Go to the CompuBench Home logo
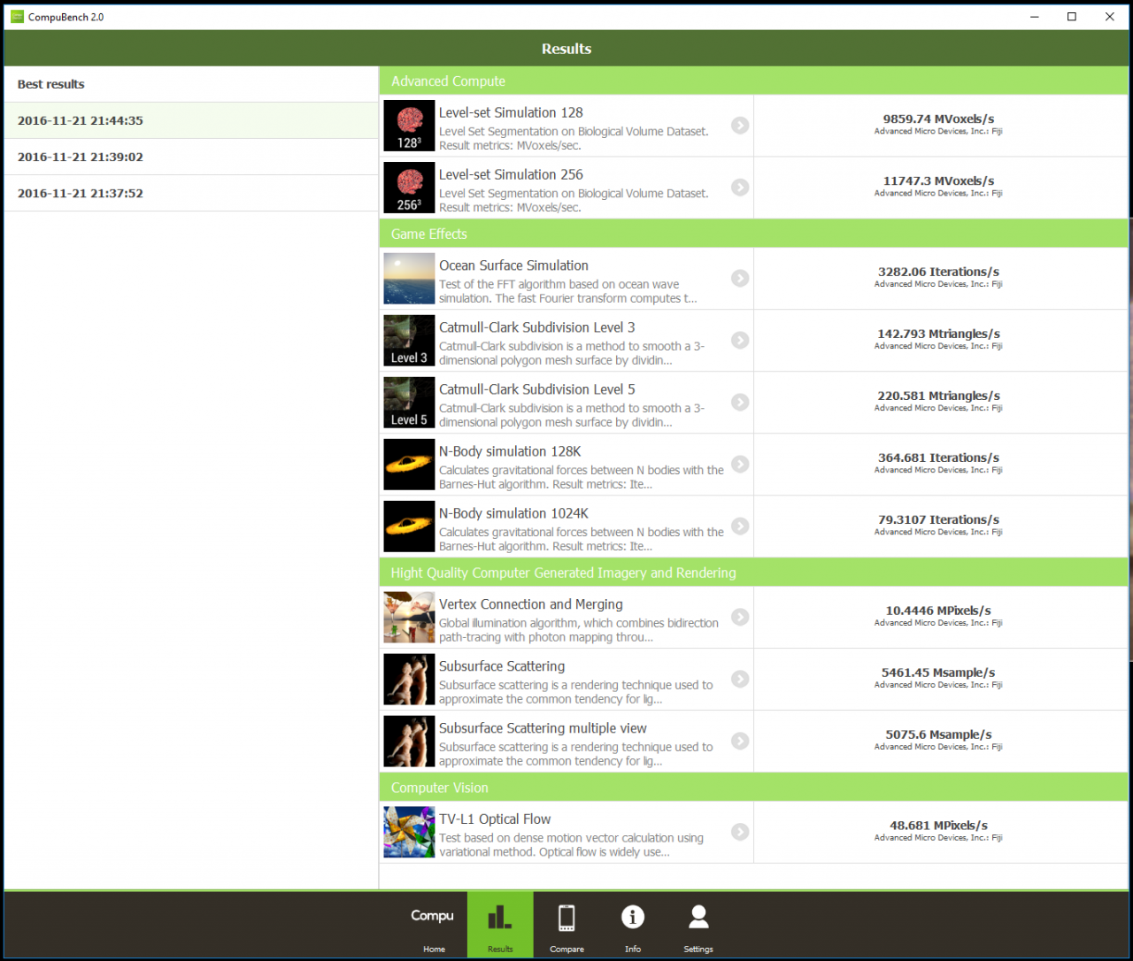This screenshot has height=961, width=1133. [433, 916]
